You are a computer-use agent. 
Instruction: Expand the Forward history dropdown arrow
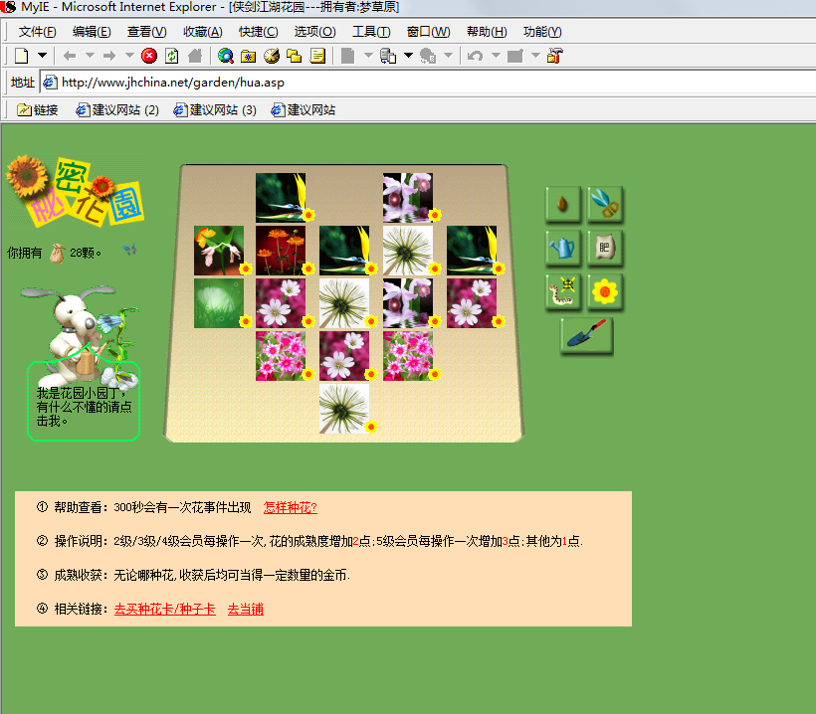pyautogui.click(x=129, y=55)
